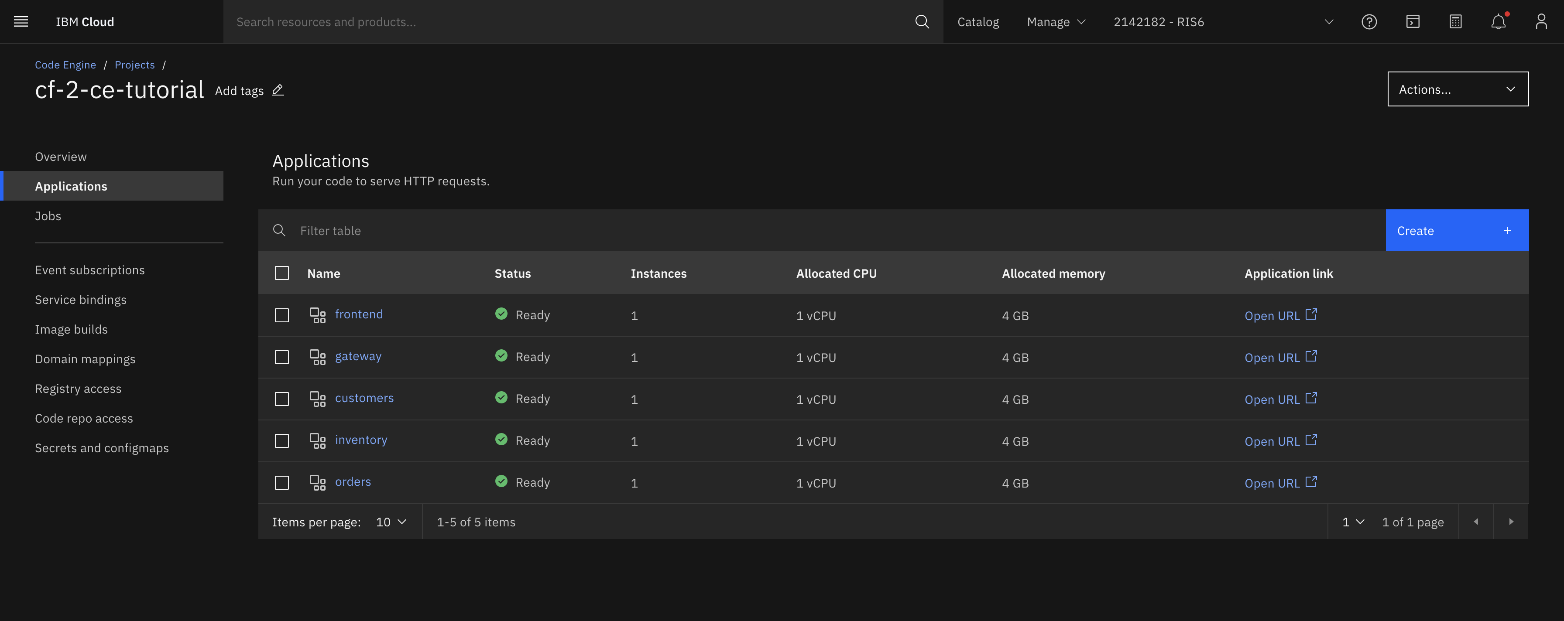Tick the gateway row checkbox
The height and width of the screenshot is (621, 1564).
(x=282, y=357)
